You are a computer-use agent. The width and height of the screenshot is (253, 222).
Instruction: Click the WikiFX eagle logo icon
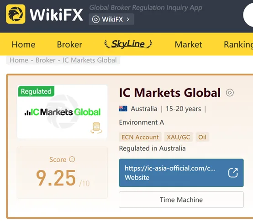coord(16,14)
